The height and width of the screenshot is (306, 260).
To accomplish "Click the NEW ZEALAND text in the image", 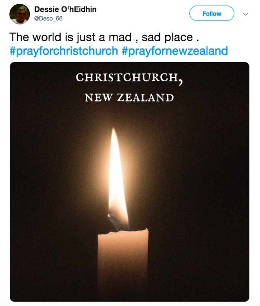I will (129, 98).
